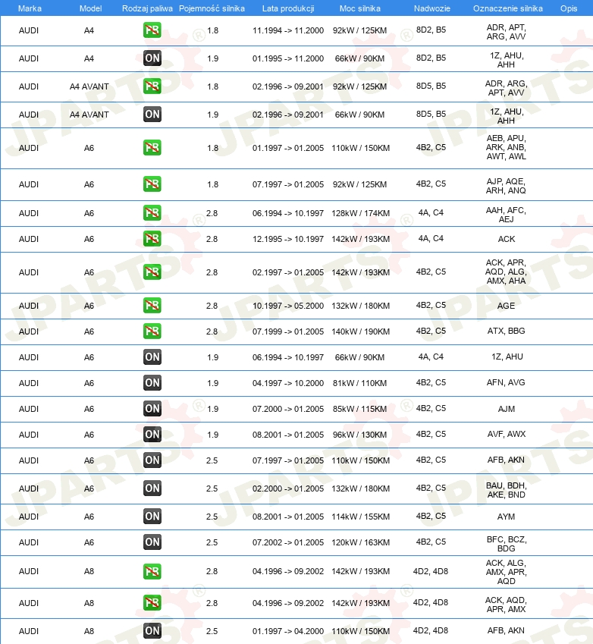Image resolution: width=593 pixels, height=644 pixels.
Task: Click the ON diesel icon for A8 2.5
Action: pyautogui.click(x=152, y=631)
